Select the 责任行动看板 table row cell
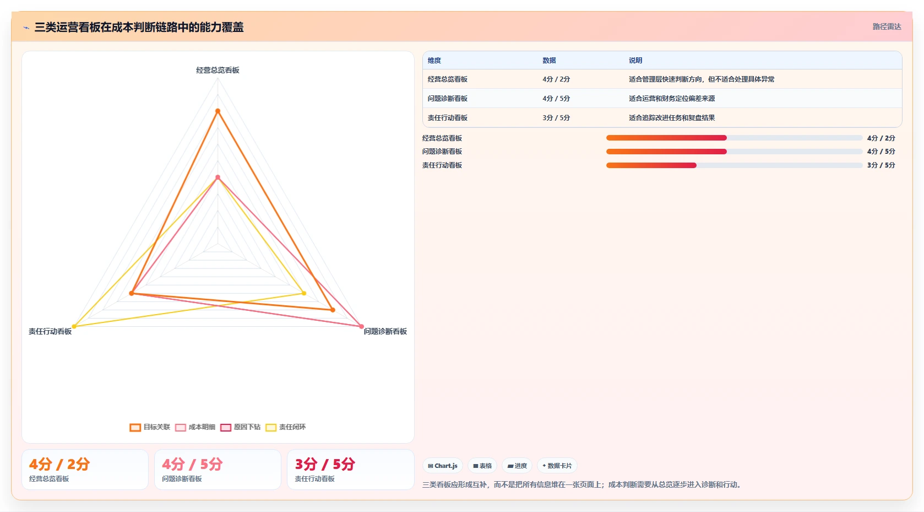The width and height of the screenshot is (924, 512). coord(448,118)
